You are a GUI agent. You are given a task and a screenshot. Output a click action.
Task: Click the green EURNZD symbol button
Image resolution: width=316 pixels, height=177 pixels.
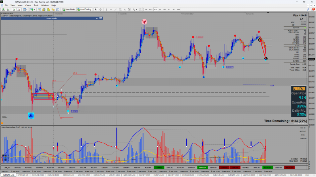(x=202, y=168)
